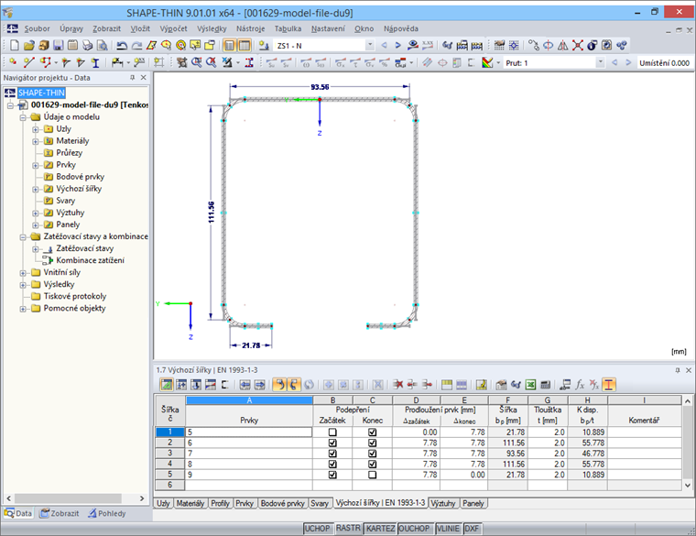696x536 pixels.
Task: Click the new node icon
Action: tap(13, 62)
